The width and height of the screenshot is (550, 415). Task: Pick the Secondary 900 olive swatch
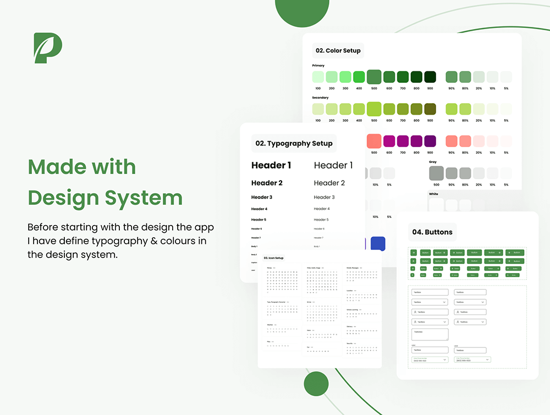coord(430,109)
